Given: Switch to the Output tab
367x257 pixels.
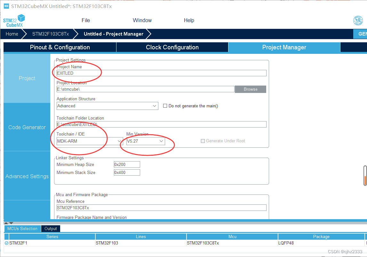Looking at the screenshot, I should [51, 228].
